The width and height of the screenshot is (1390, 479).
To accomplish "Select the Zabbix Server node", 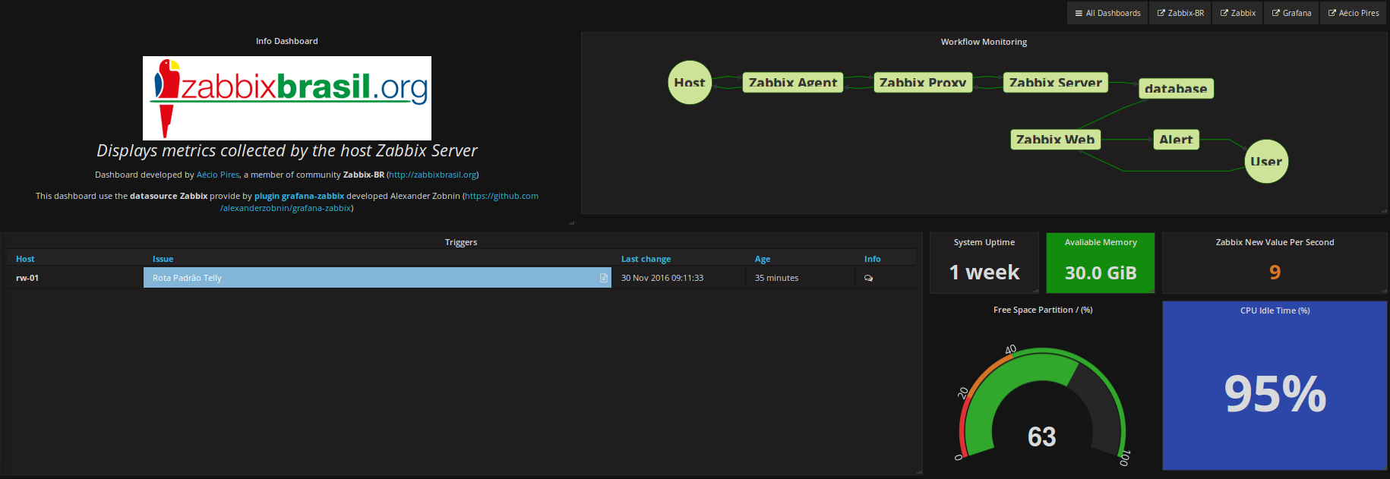I will click(1055, 82).
